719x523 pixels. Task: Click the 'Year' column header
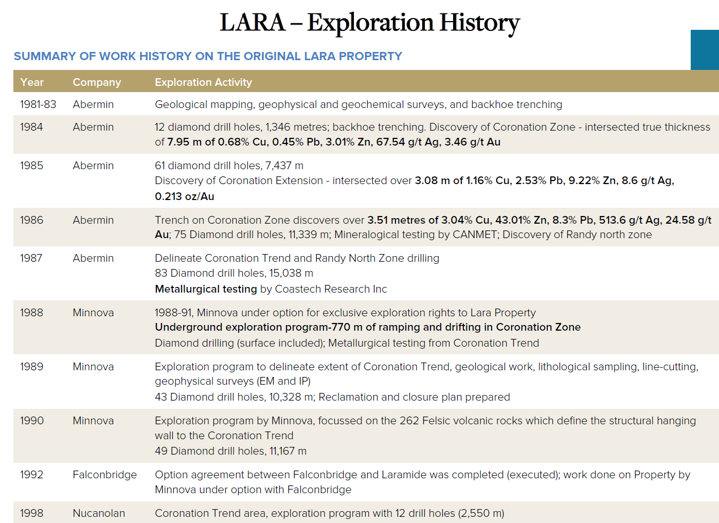32,82
